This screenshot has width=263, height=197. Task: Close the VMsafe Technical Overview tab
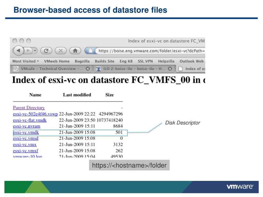click(88, 69)
